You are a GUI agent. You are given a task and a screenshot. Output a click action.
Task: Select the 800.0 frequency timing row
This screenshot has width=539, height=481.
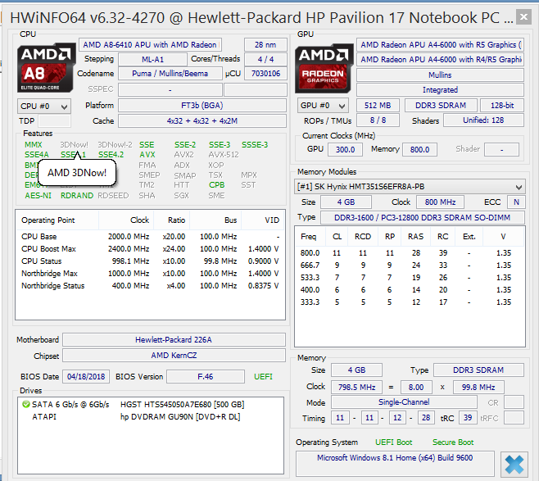[x=410, y=253]
